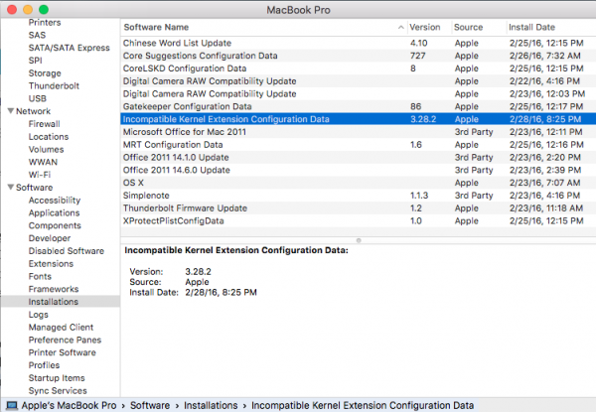The image size is (596, 412).
Task: Click the computer icon in the path bar
Action: 10,405
